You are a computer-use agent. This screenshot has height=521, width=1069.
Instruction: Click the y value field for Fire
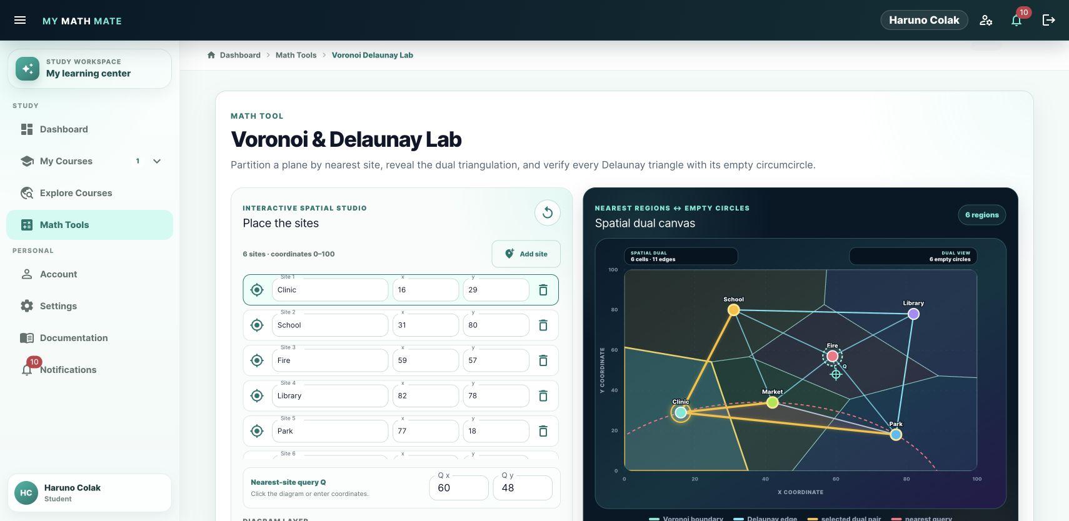496,360
